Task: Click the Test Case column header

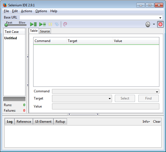Action: (x=14, y=32)
